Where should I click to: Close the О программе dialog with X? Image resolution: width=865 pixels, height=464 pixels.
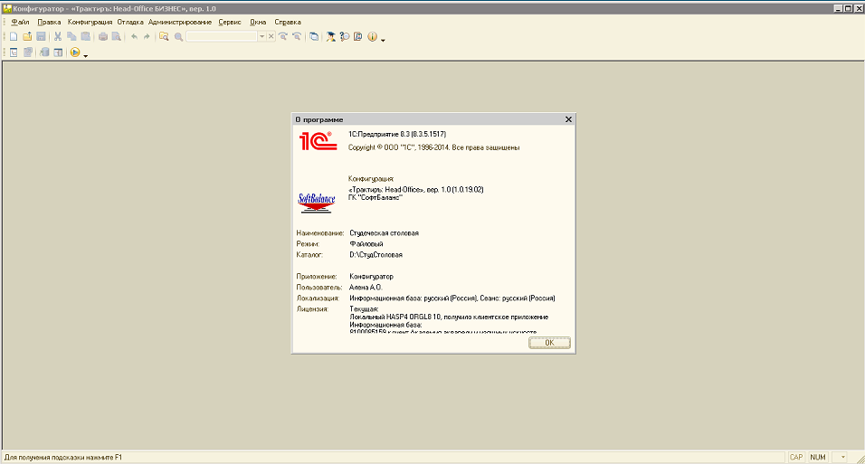(568, 119)
